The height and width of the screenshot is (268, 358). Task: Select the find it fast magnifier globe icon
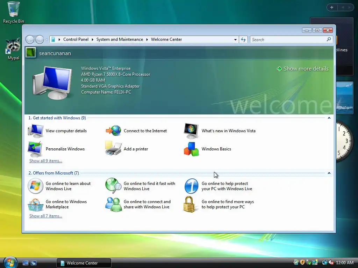click(114, 186)
